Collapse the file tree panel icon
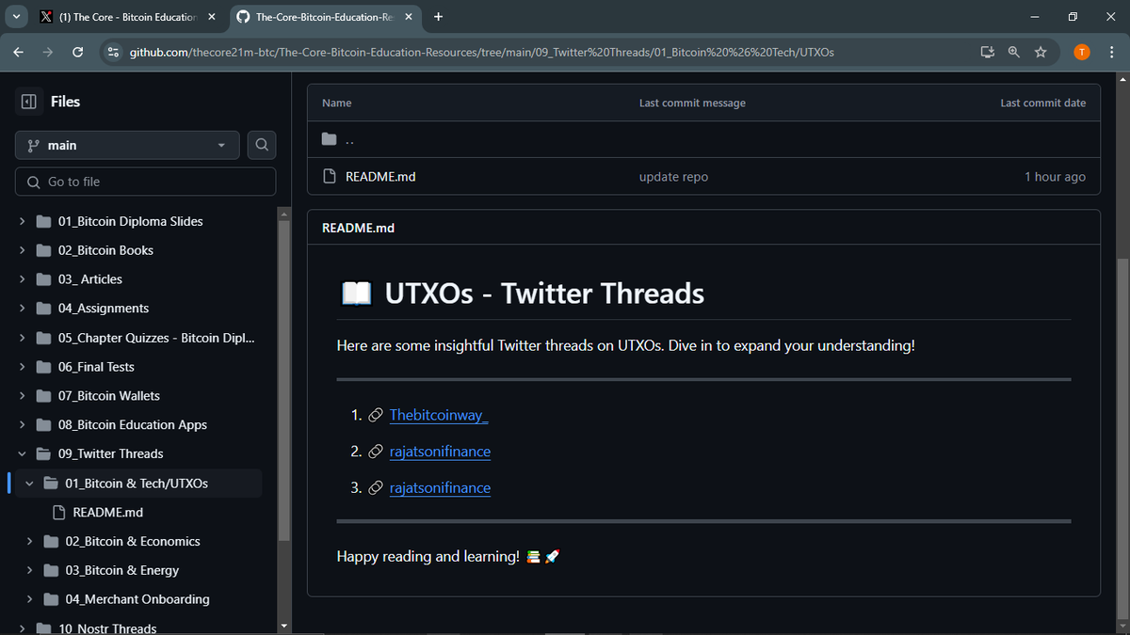The width and height of the screenshot is (1130, 635). (x=29, y=102)
